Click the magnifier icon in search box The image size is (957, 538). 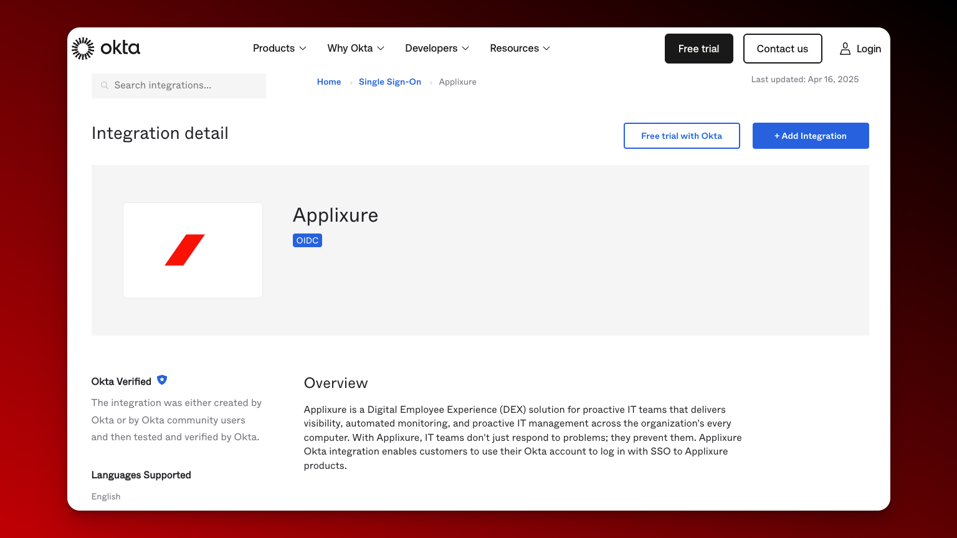click(105, 85)
